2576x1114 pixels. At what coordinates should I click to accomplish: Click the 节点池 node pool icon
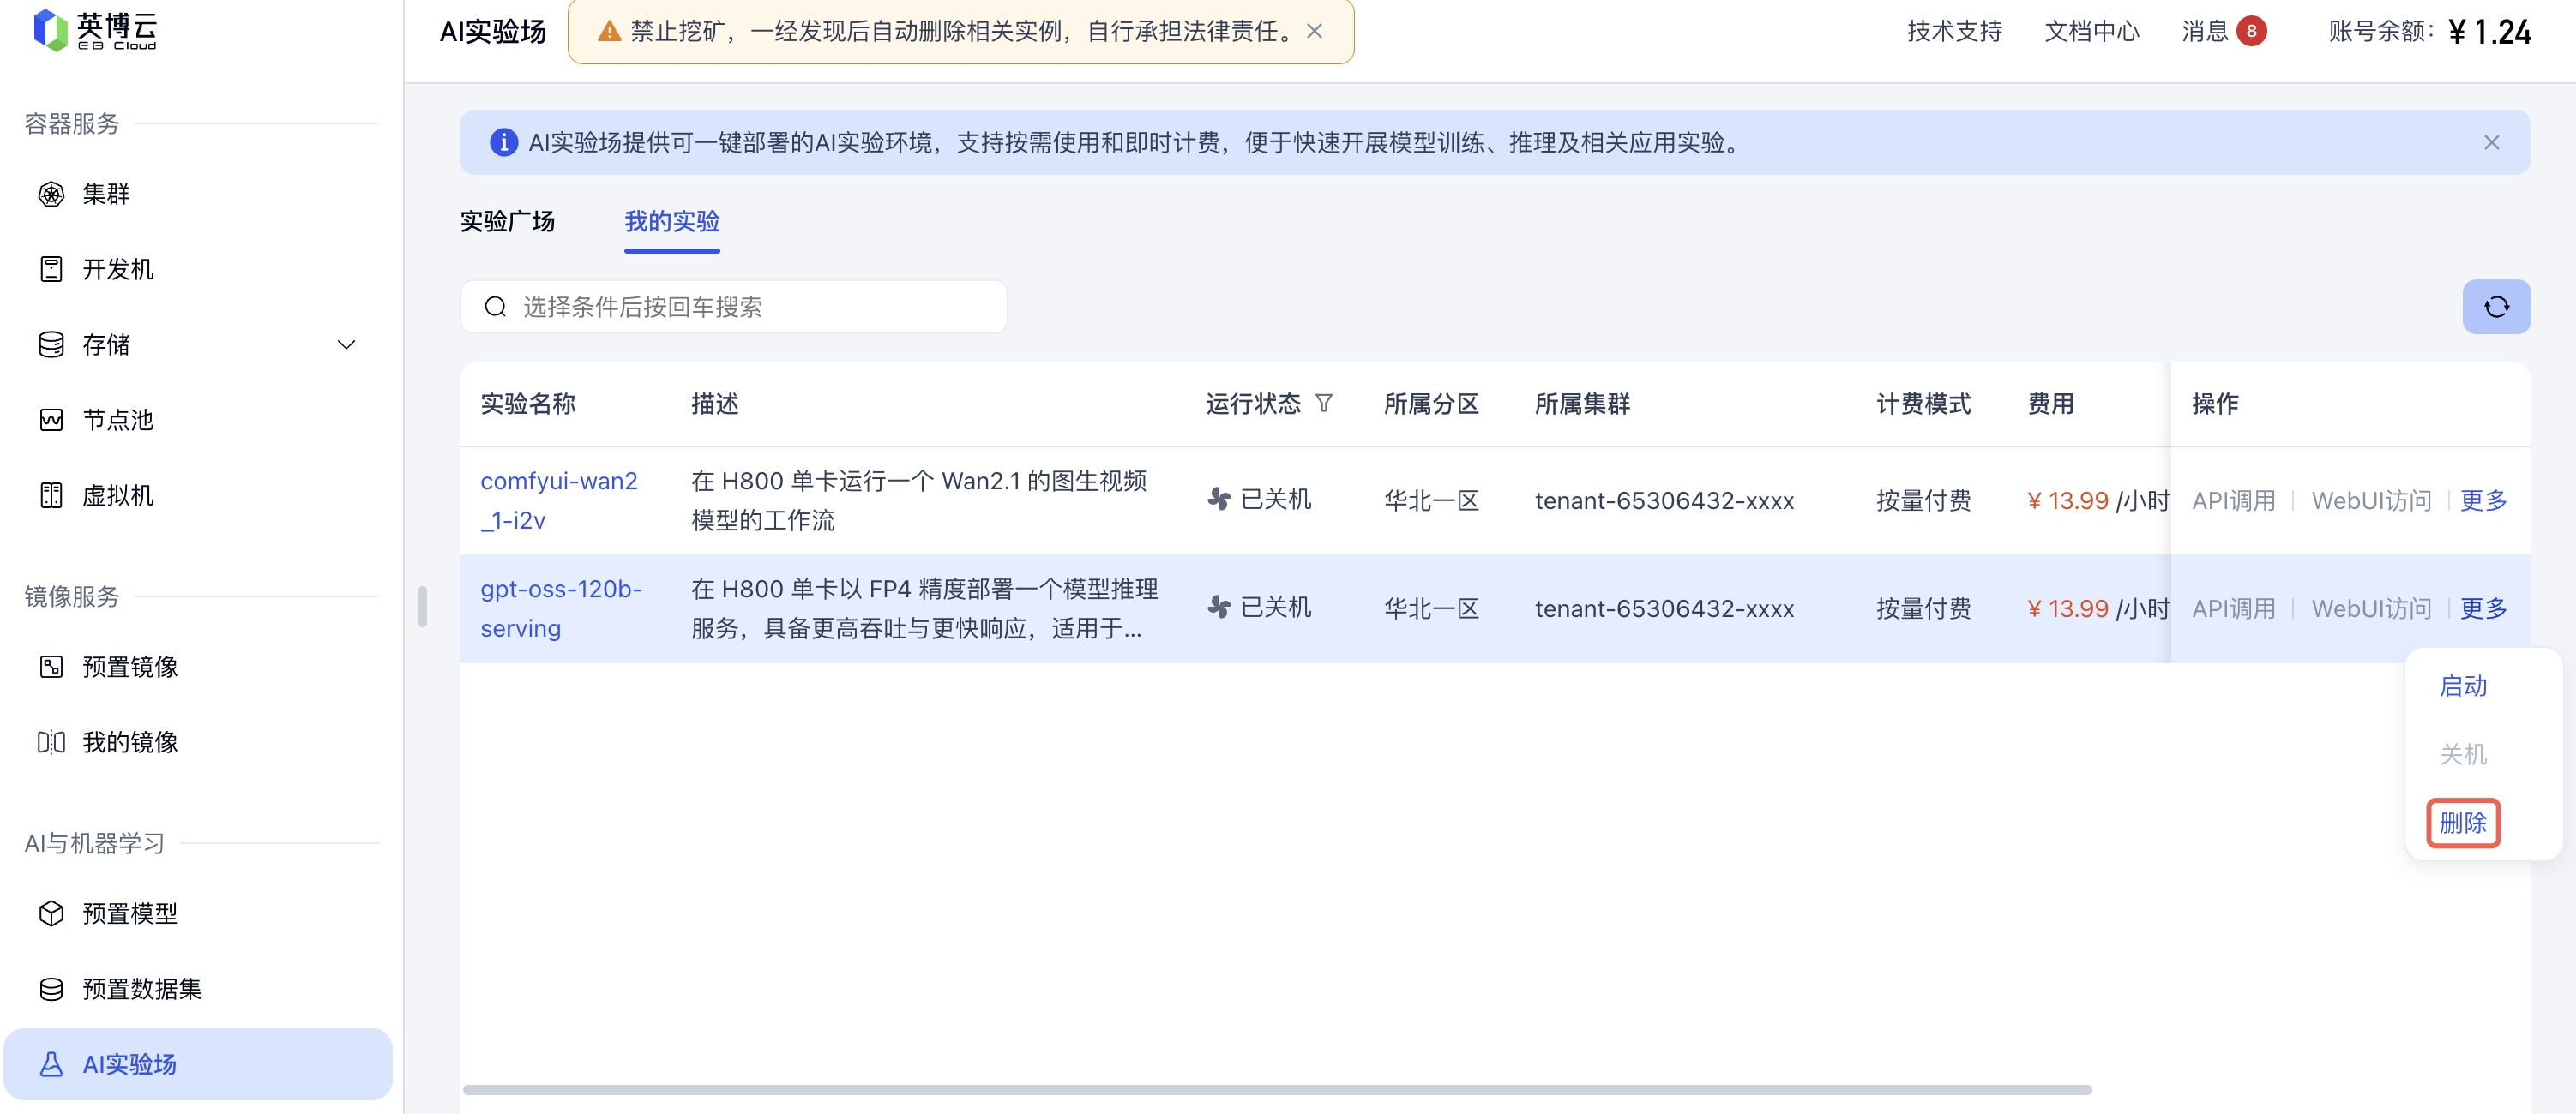tap(51, 420)
